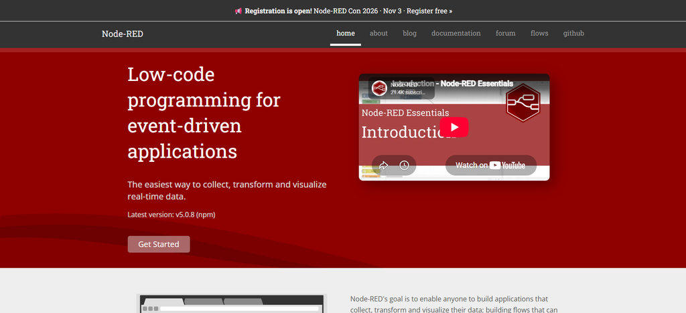Click the Get Started button
686x313 pixels.
[x=159, y=244]
